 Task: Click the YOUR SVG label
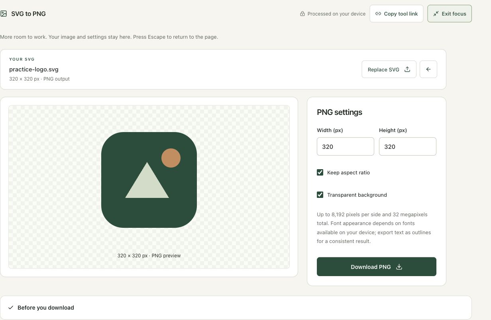[x=22, y=59]
